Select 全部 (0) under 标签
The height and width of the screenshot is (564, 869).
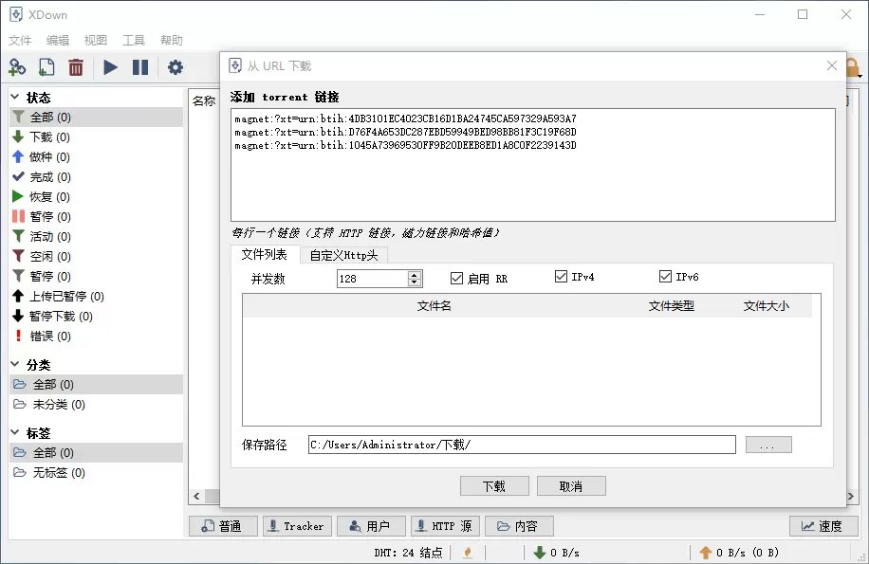click(x=96, y=453)
